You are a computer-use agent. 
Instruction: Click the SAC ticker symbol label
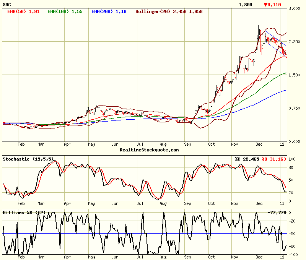coord(7,5)
